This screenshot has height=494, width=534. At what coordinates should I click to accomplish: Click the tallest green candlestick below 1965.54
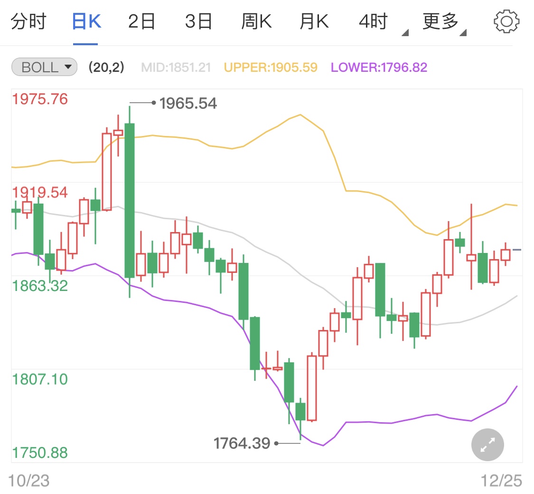130,201
